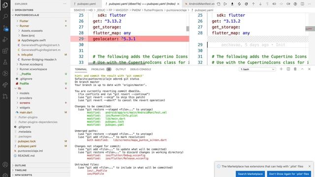Click puntosreciclaje breadcrumb segment
The height and width of the screenshot is (177, 315).
(176, 10)
